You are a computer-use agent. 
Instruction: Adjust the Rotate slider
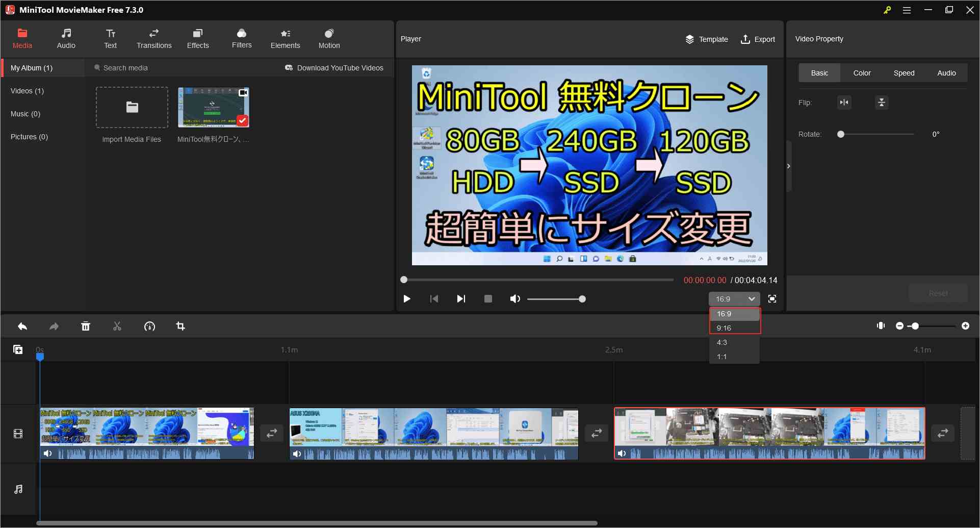876,134
